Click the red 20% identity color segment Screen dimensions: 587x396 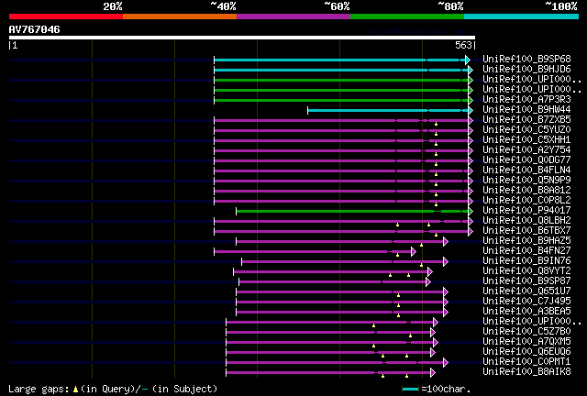[66, 16]
